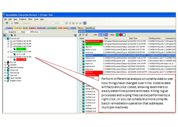This screenshot has height=127, width=178.
Task: Expand the DLL List node
Action: [5, 62]
